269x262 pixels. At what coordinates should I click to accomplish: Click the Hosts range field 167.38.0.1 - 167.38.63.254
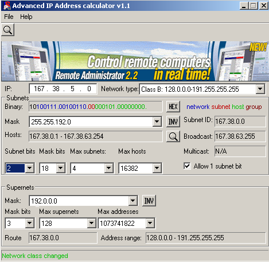pyautogui.click(x=95, y=136)
